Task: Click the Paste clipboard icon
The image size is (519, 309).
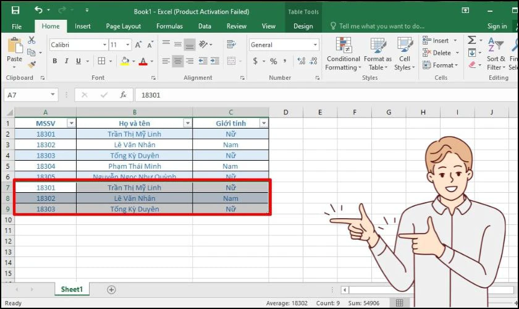Action: (x=15, y=46)
